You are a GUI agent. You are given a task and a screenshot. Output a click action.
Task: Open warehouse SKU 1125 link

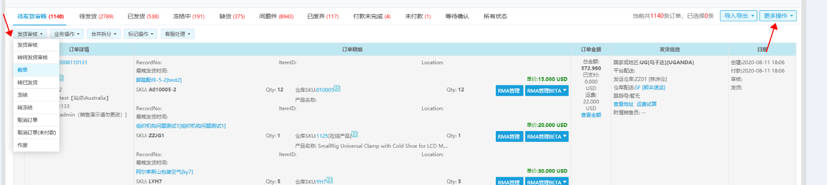(322, 136)
